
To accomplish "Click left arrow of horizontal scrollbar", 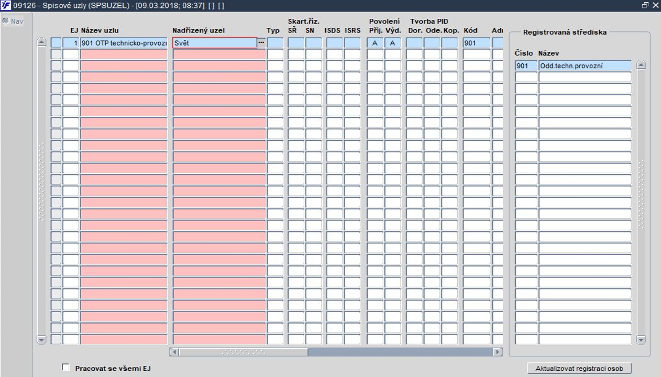I will pos(174,352).
